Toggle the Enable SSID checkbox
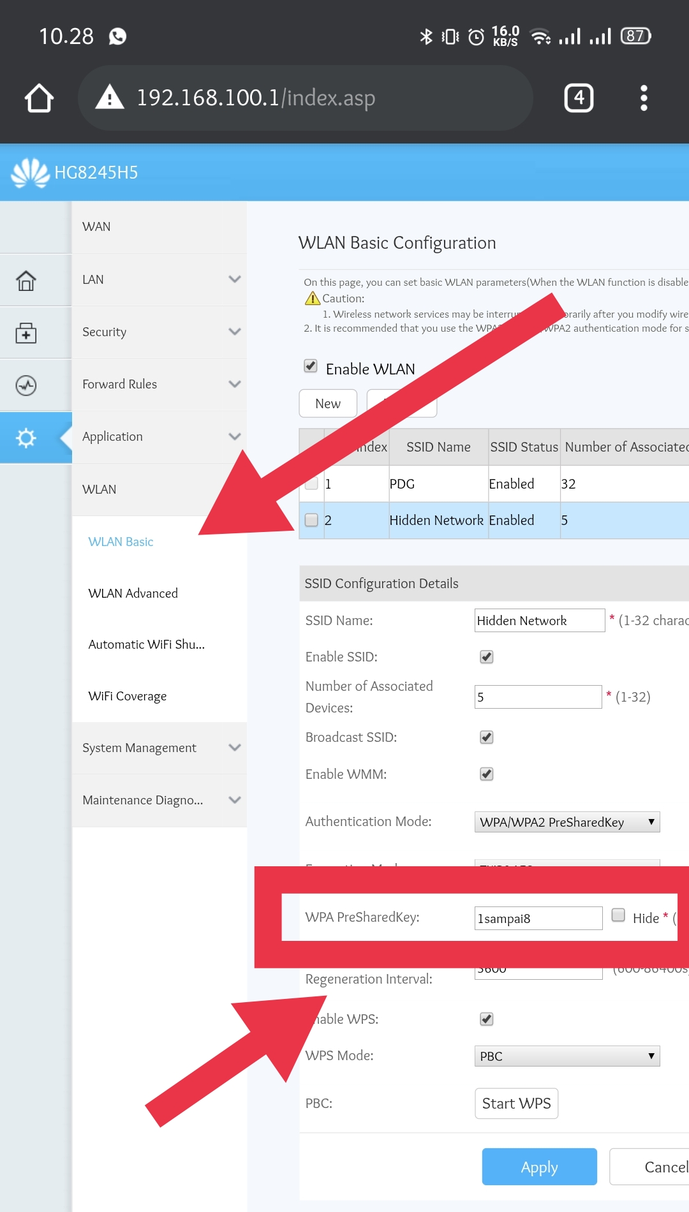 click(x=487, y=657)
